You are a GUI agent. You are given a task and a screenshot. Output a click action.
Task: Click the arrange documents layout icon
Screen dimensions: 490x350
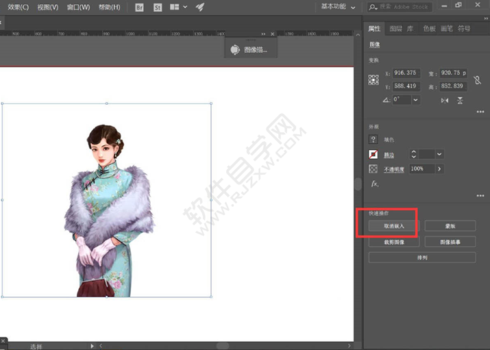pyautogui.click(x=175, y=8)
